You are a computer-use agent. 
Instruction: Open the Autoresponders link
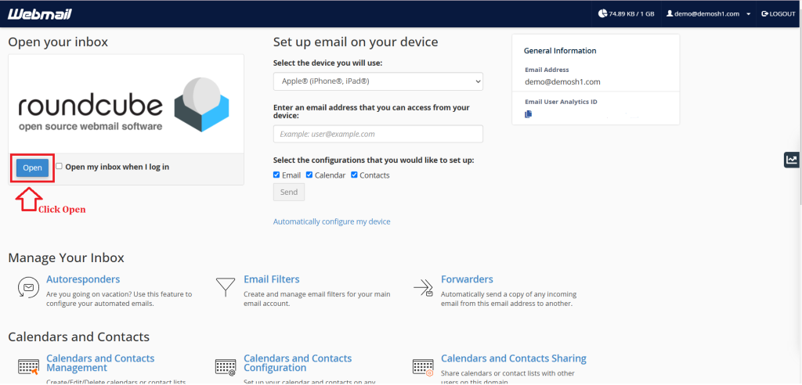(83, 279)
